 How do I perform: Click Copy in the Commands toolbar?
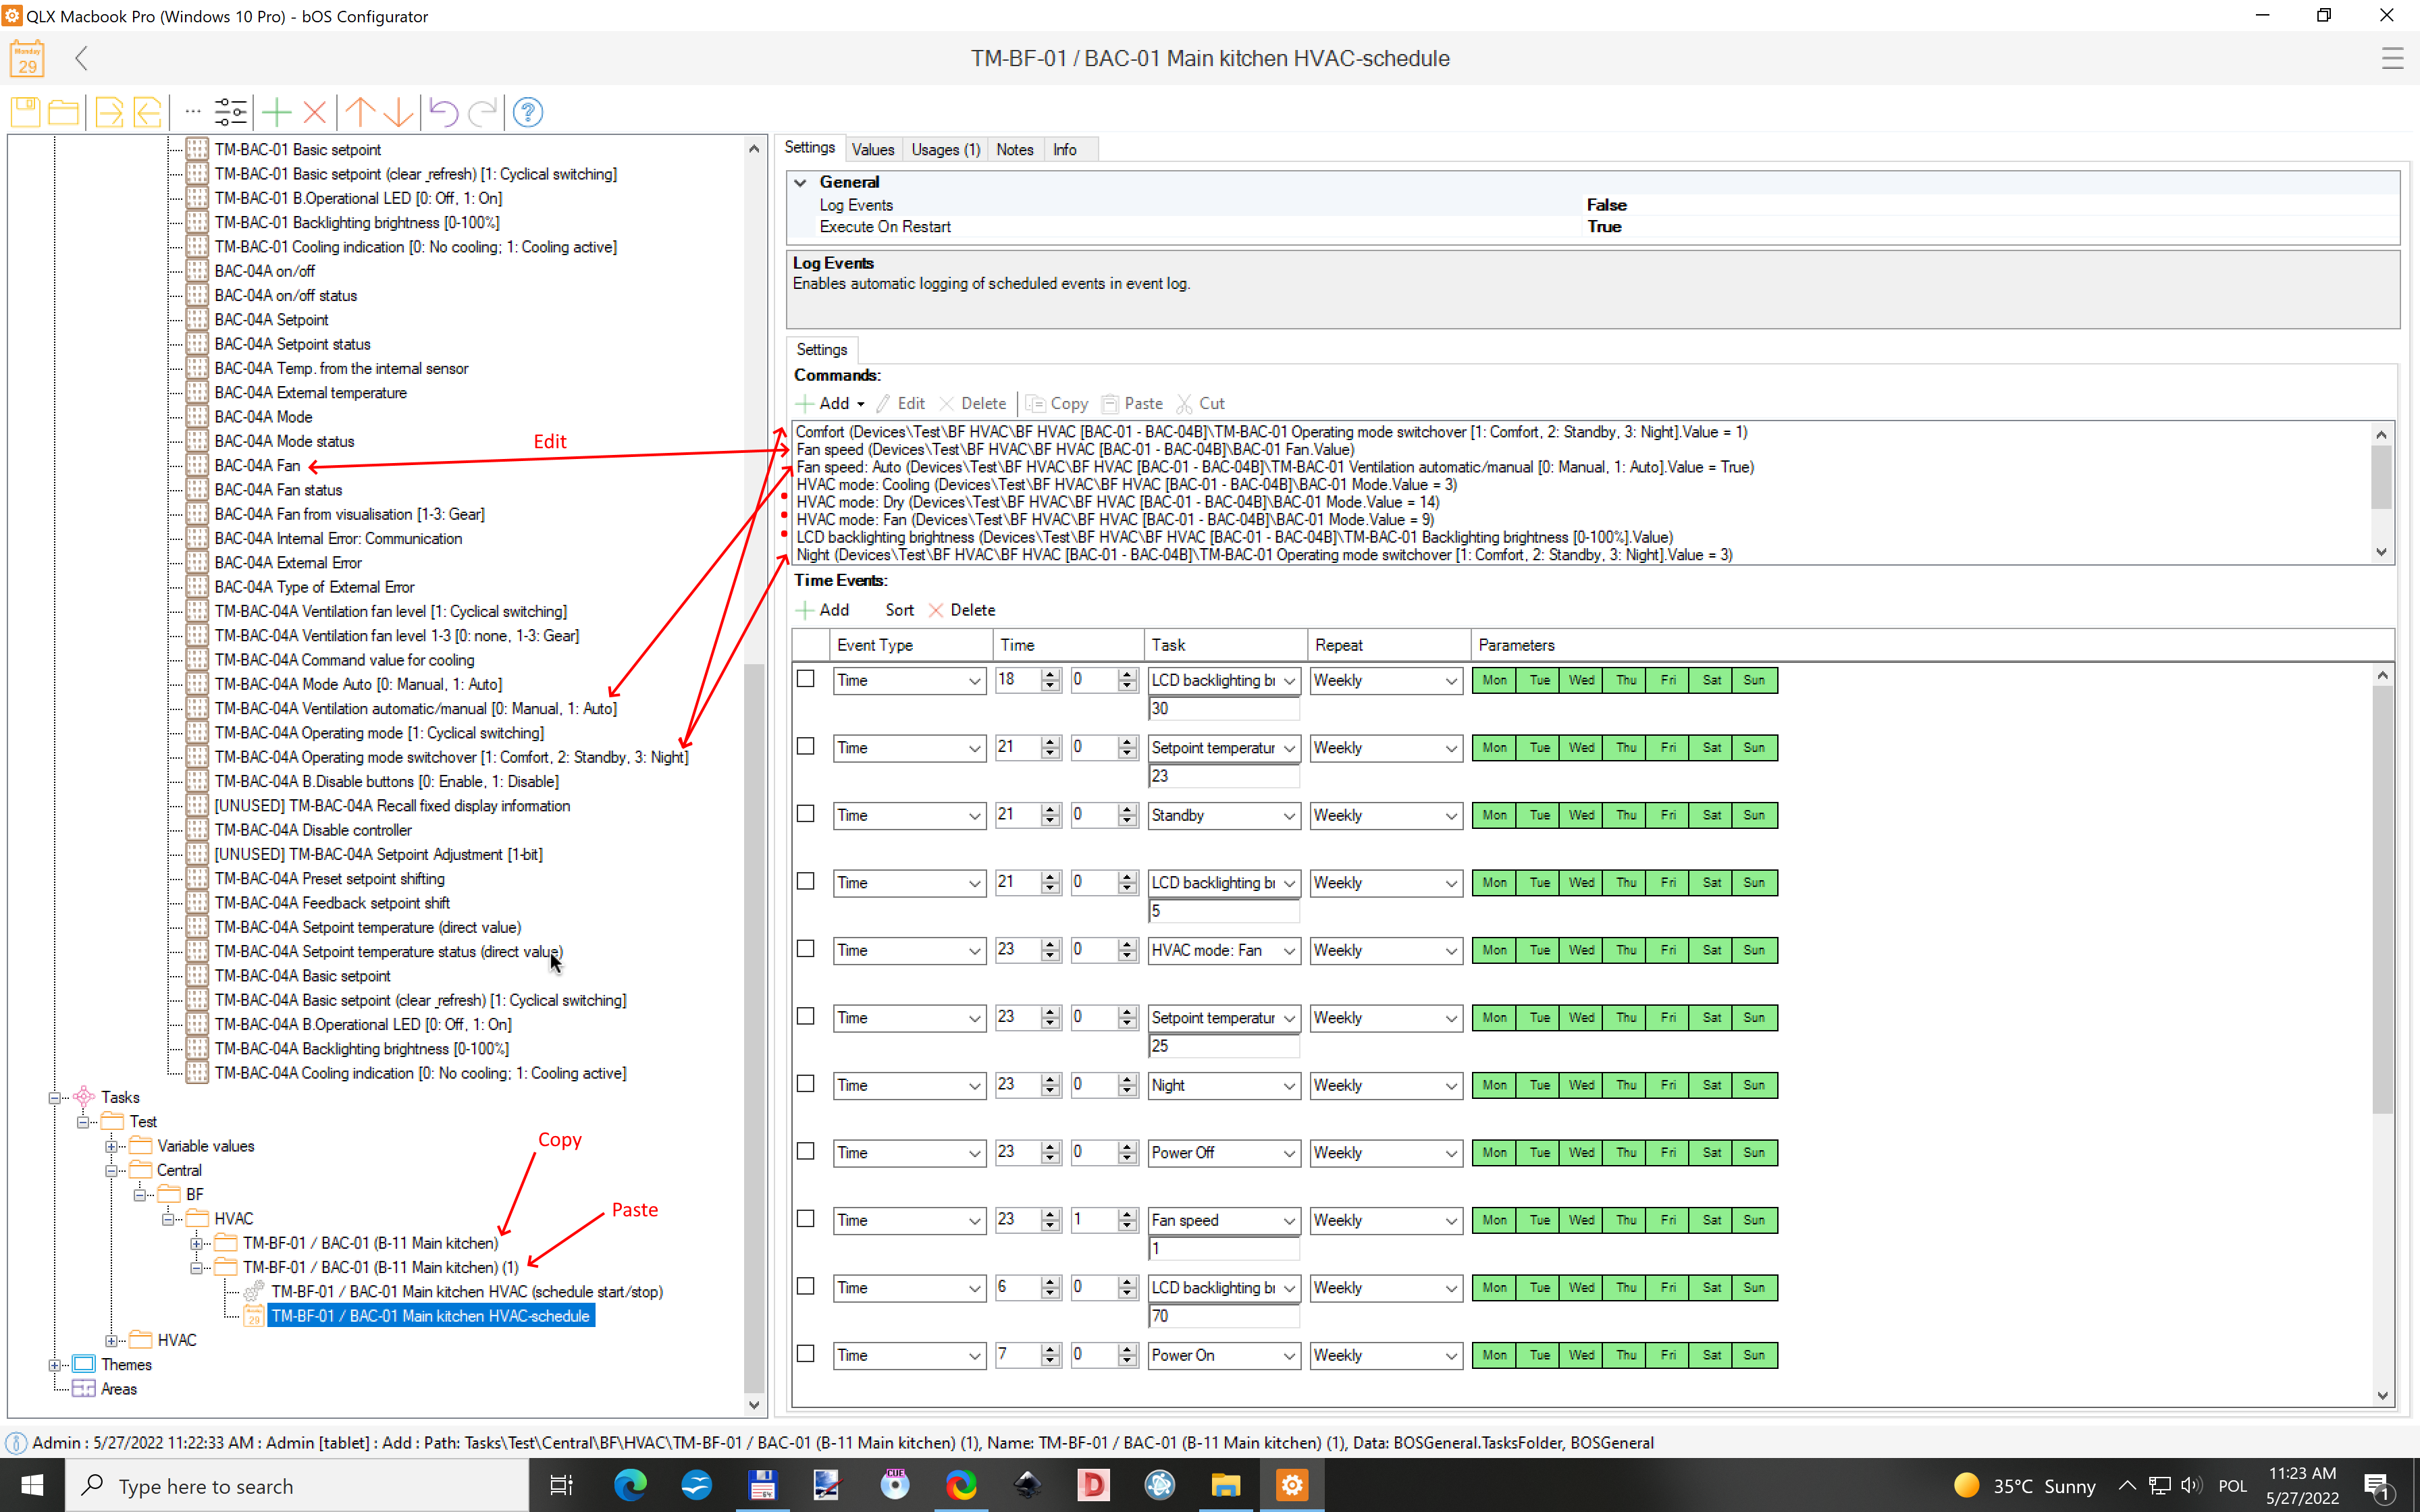[x=1058, y=404]
